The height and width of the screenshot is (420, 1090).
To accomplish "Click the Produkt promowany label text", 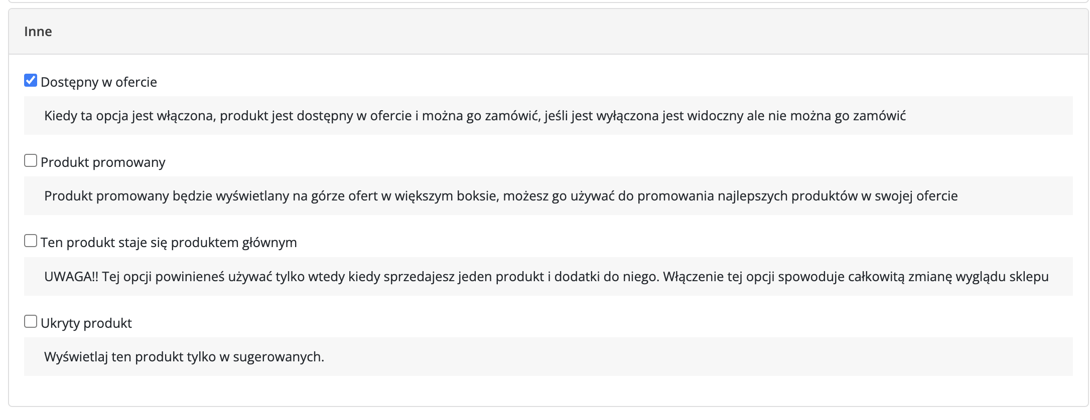I will tap(103, 162).
